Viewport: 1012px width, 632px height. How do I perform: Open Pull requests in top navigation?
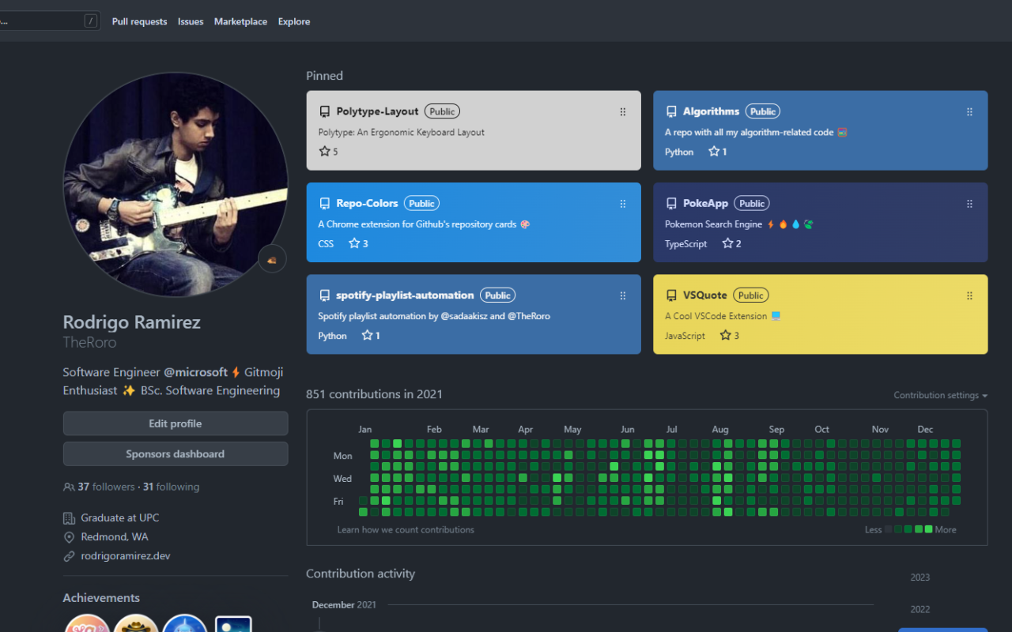tap(139, 21)
